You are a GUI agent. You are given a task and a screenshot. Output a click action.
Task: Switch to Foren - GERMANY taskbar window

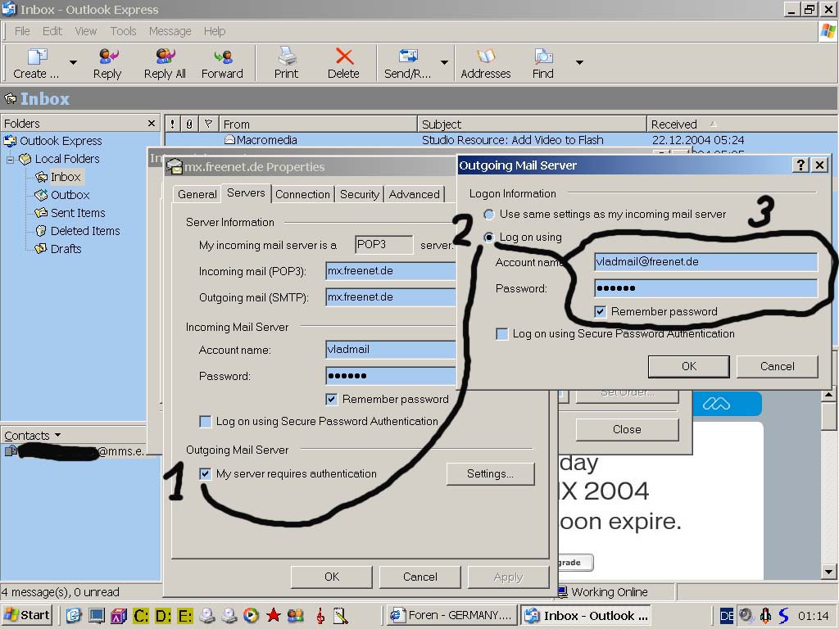pyautogui.click(x=452, y=616)
